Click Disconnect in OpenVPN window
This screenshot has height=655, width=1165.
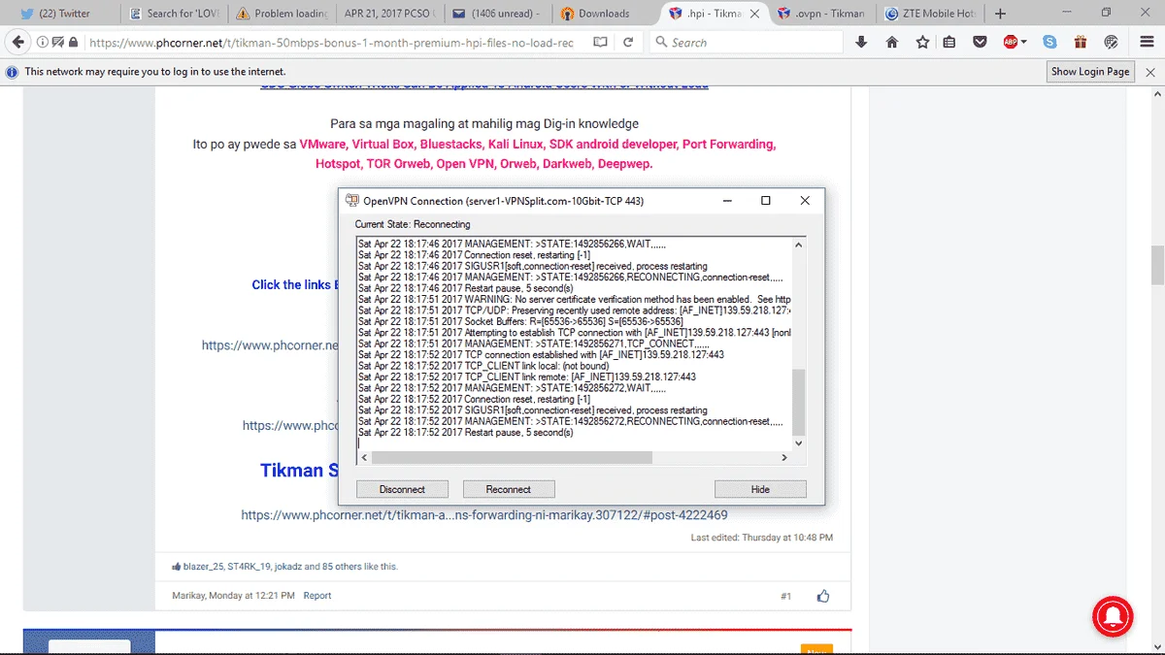tap(402, 489)
